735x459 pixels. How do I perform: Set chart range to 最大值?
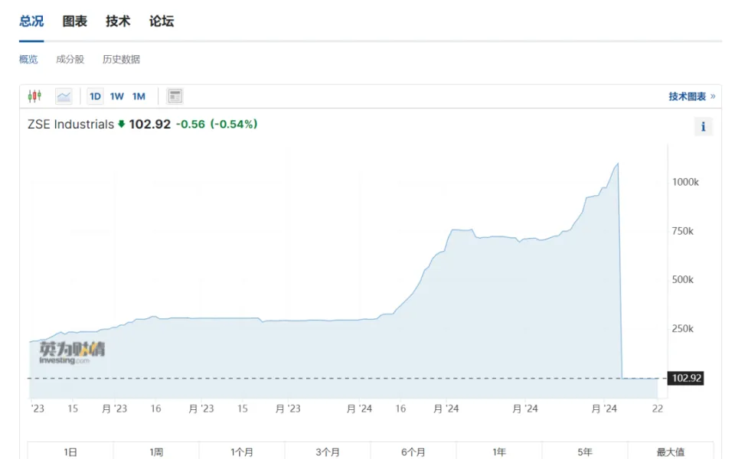(x=669, y=451)
